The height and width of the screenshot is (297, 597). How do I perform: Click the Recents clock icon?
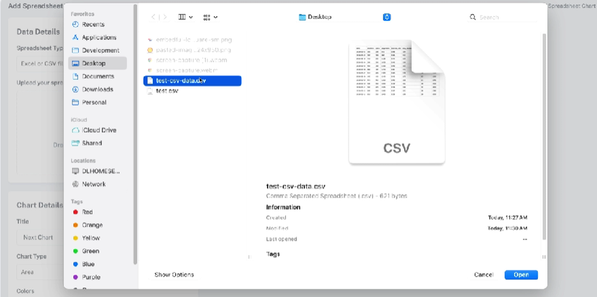[x=75, y=24]
